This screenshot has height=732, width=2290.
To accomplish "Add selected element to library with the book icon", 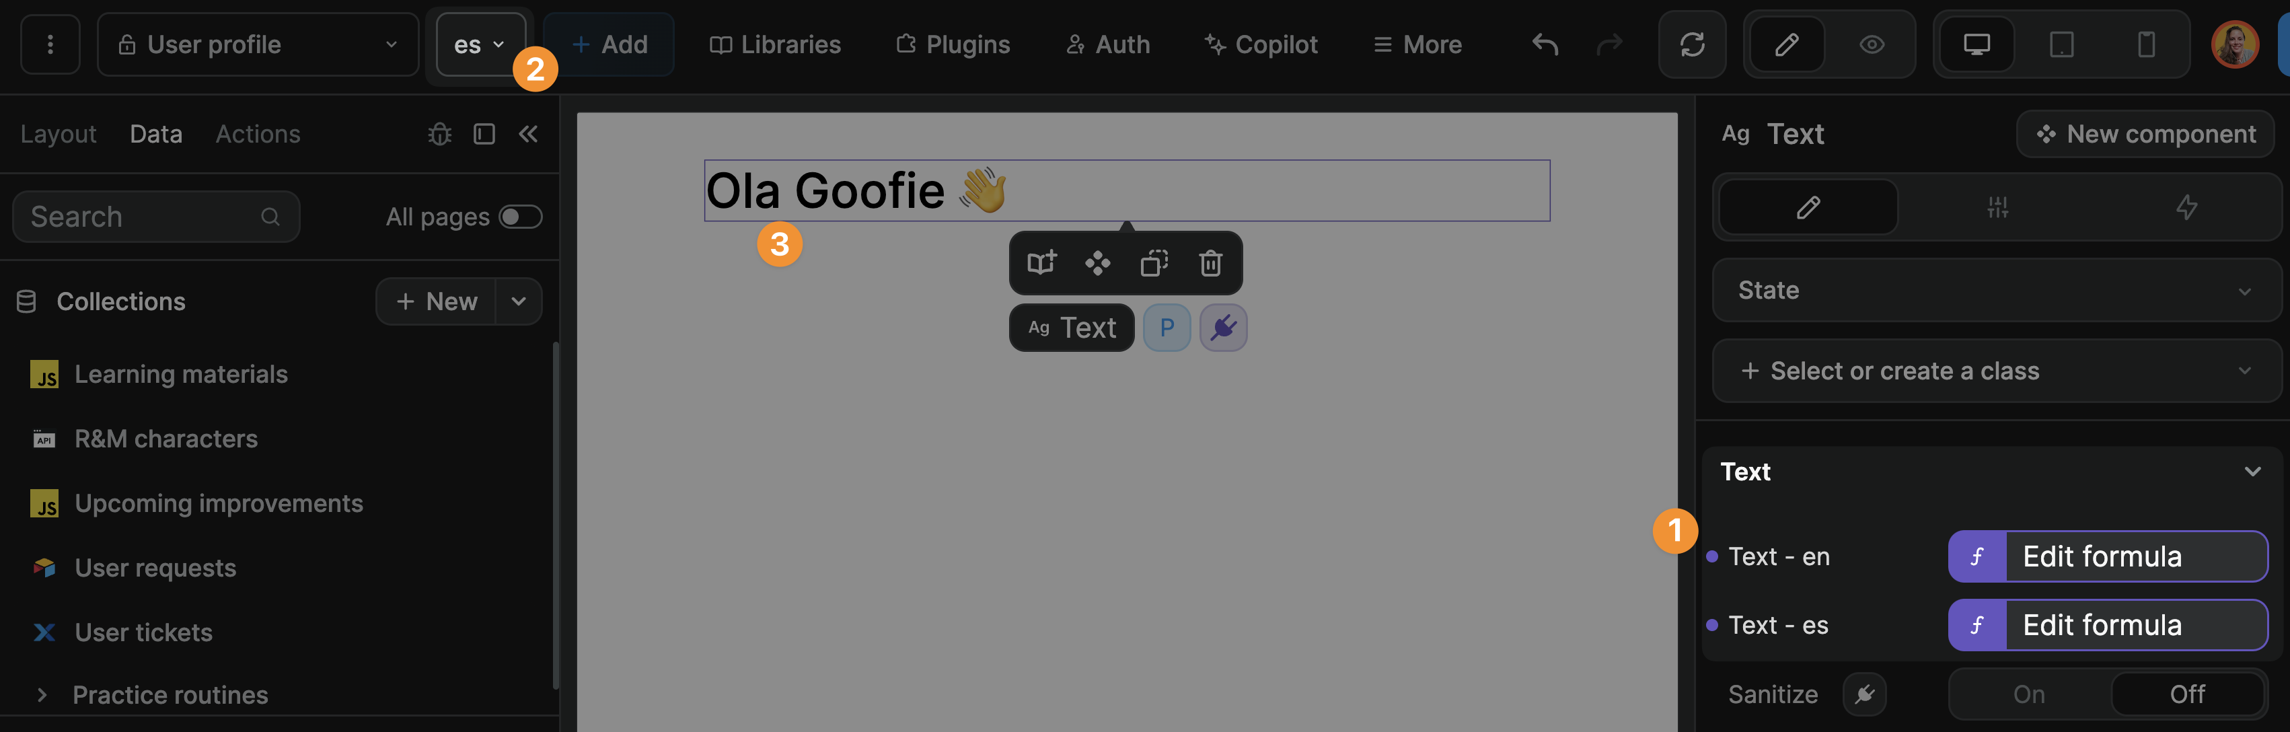I will coord(1042,263).
